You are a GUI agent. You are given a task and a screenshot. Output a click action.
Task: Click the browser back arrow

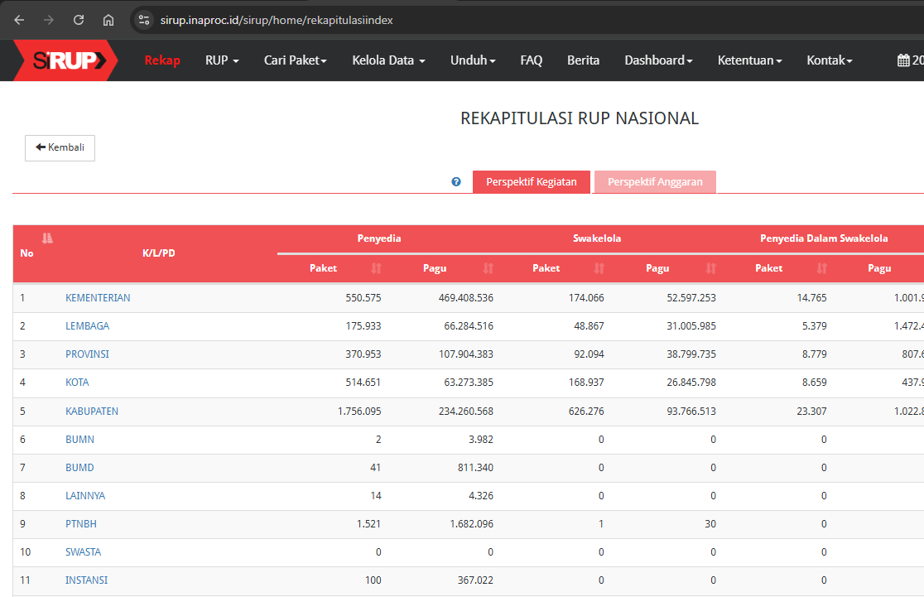(19, 20)
